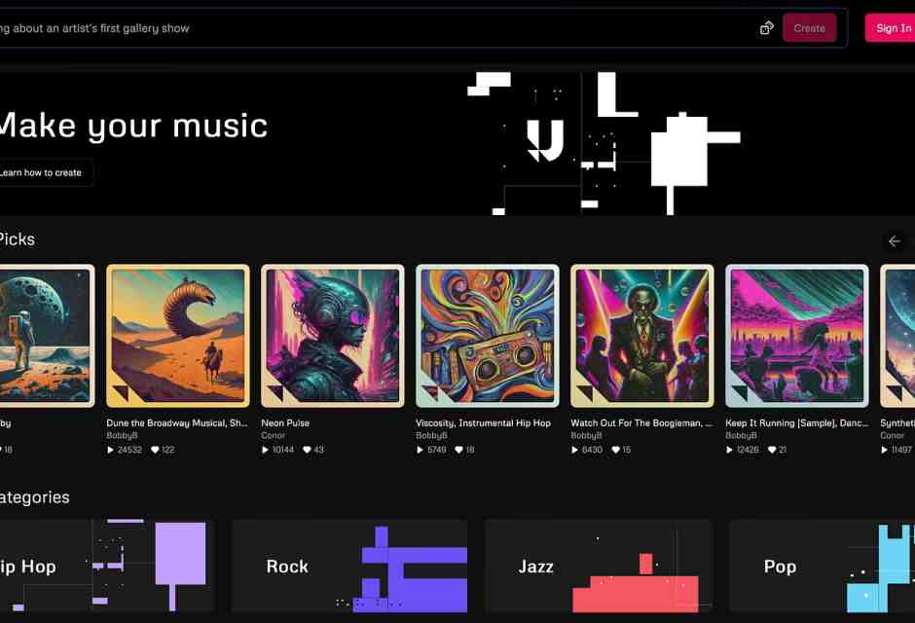
Task: Like Keep It Running heart with 21 likes
Action: [x=772, y=450]
